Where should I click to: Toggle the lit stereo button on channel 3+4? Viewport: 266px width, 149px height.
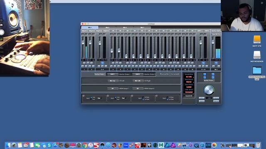point(102,63)
